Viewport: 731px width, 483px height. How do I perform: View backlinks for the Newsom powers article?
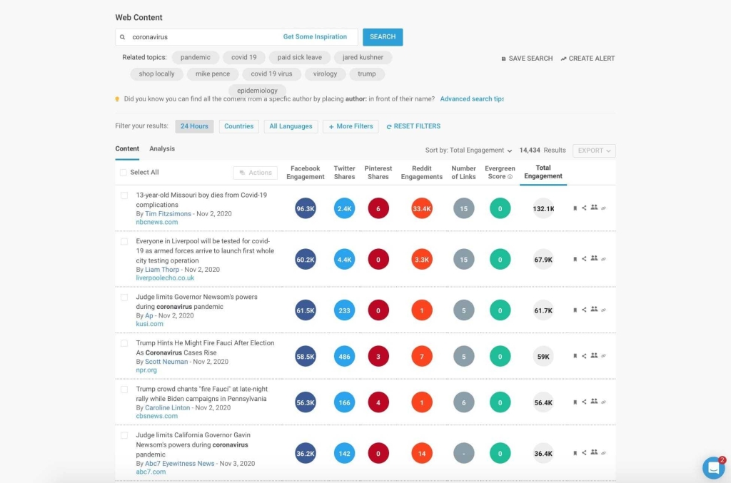604,310
